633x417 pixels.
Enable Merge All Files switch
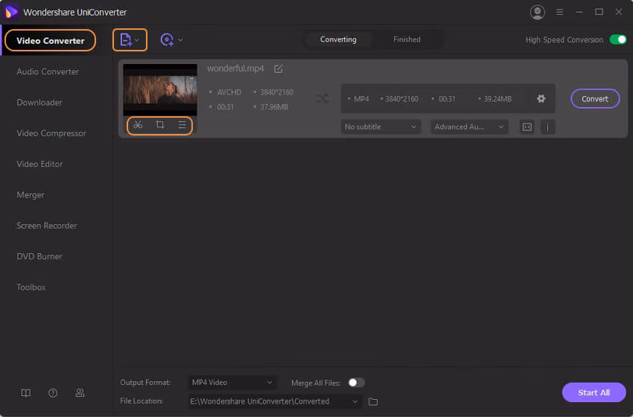pyautogui.click(x=357, y=383)
